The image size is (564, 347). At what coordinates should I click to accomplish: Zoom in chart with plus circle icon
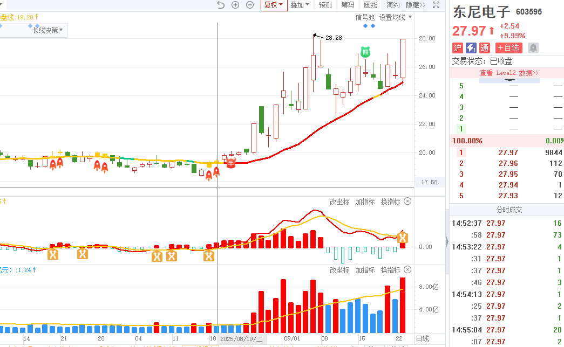point(235,5)
